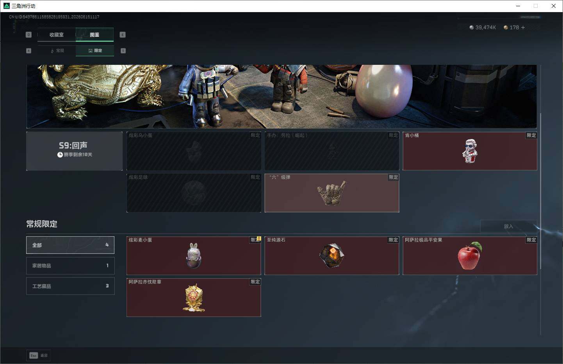Click the showcase banner image
The image size is (563, 364).
(x=281, y=96)
